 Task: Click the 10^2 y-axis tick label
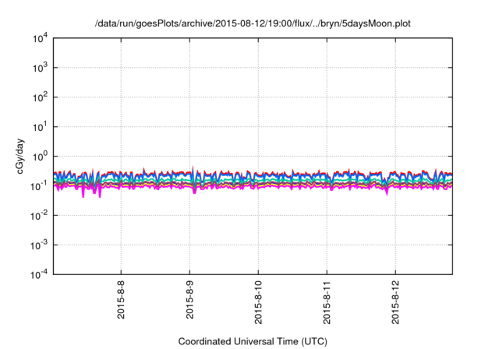click(40, 97)
